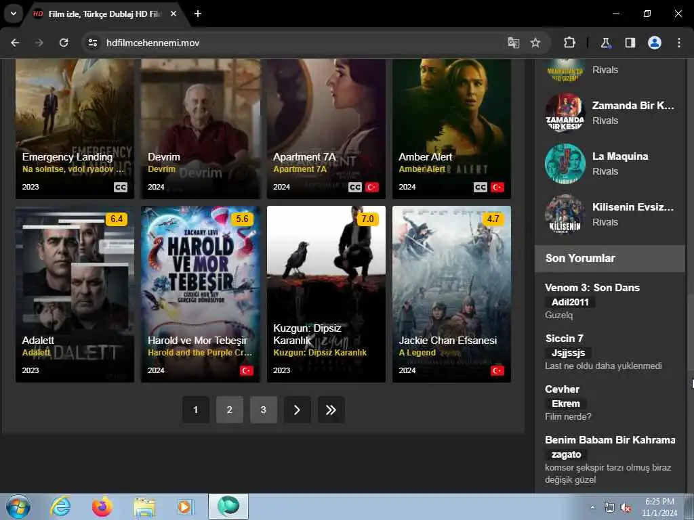Open a new tab with plus button
This screenshot has width=694, height=520.
click(x=198, y=14)
